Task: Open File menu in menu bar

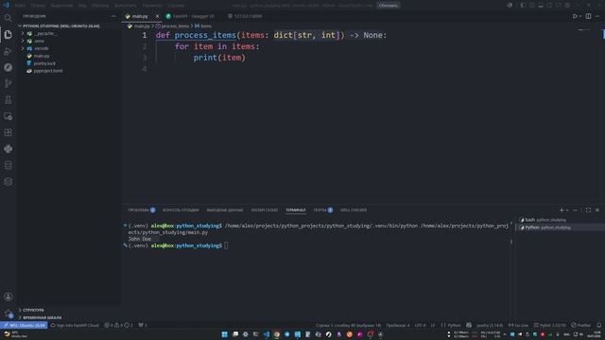Action: coord(20,6)
